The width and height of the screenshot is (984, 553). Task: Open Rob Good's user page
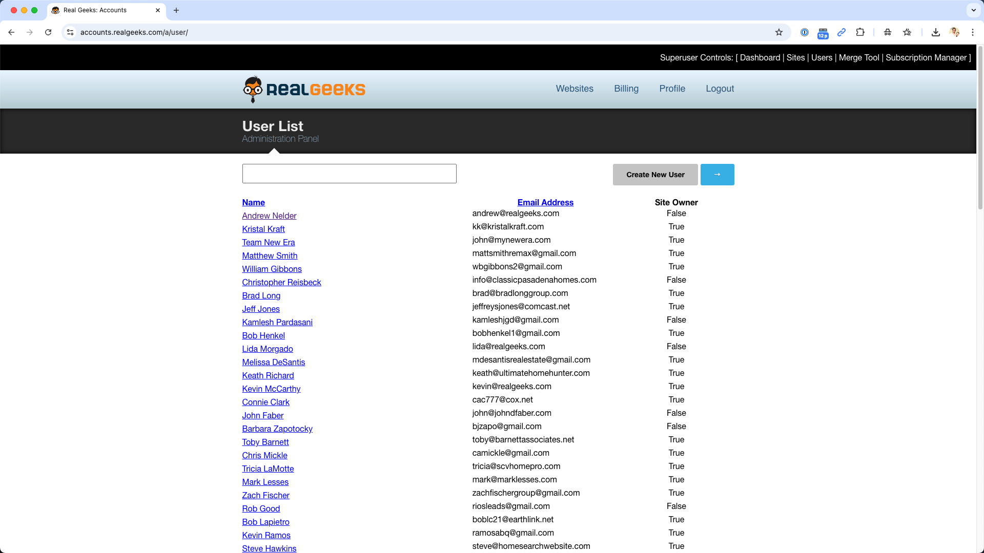pos(261,509)
